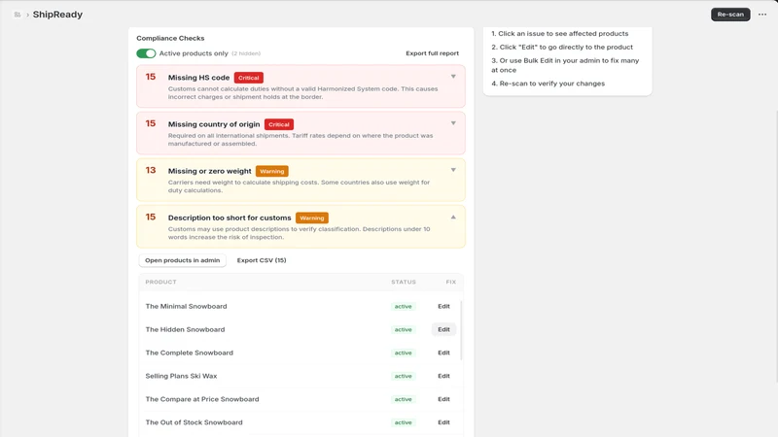This screenshot has width=778, height=437.
Task: Edit The Out of Stock Snowboard
Action: 443,422
